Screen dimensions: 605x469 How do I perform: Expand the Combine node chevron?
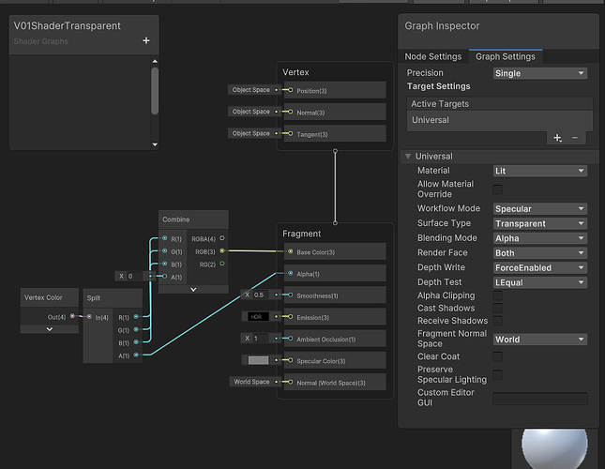point(193,289)
